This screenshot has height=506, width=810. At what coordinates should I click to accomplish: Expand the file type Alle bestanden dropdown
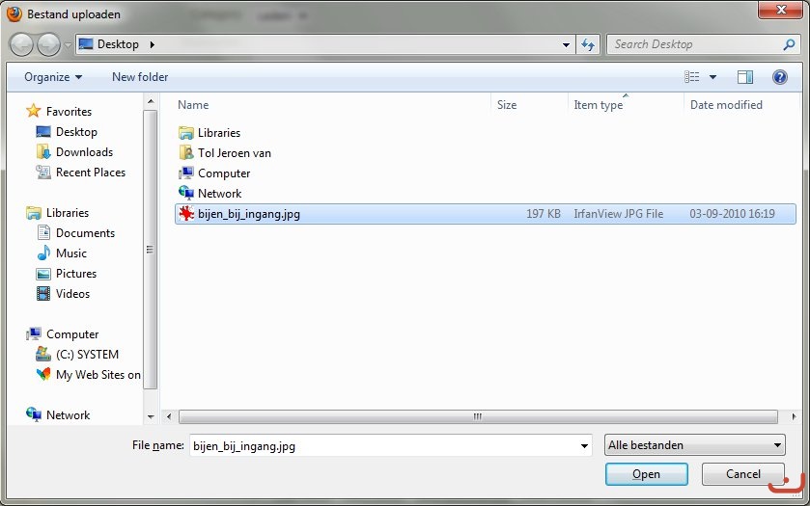(777, 445)
